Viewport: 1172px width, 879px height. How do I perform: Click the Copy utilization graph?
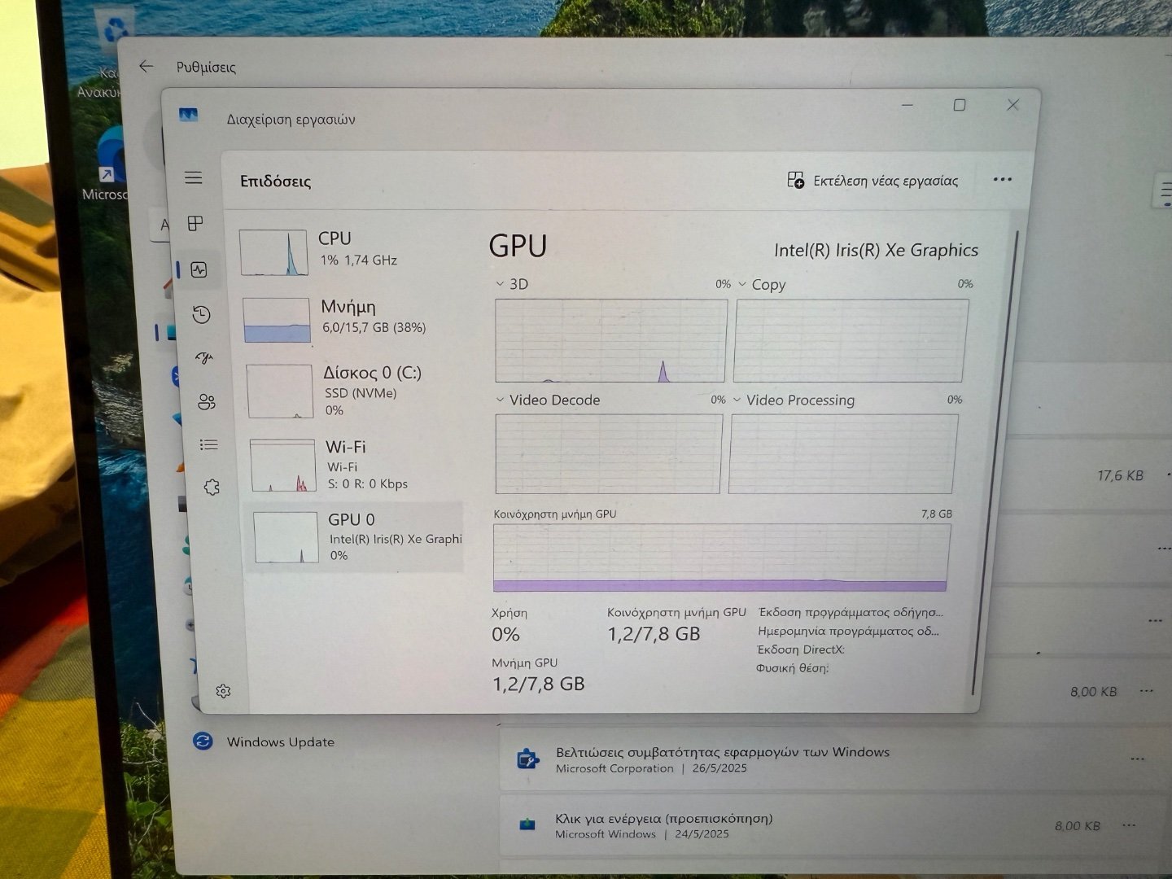coord(851,340)
